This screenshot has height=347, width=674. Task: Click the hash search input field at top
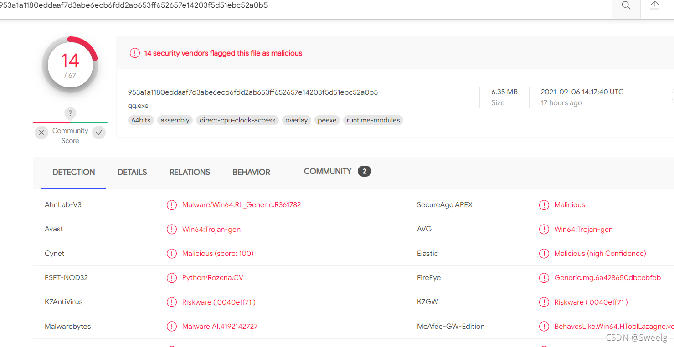pos(305,5)
